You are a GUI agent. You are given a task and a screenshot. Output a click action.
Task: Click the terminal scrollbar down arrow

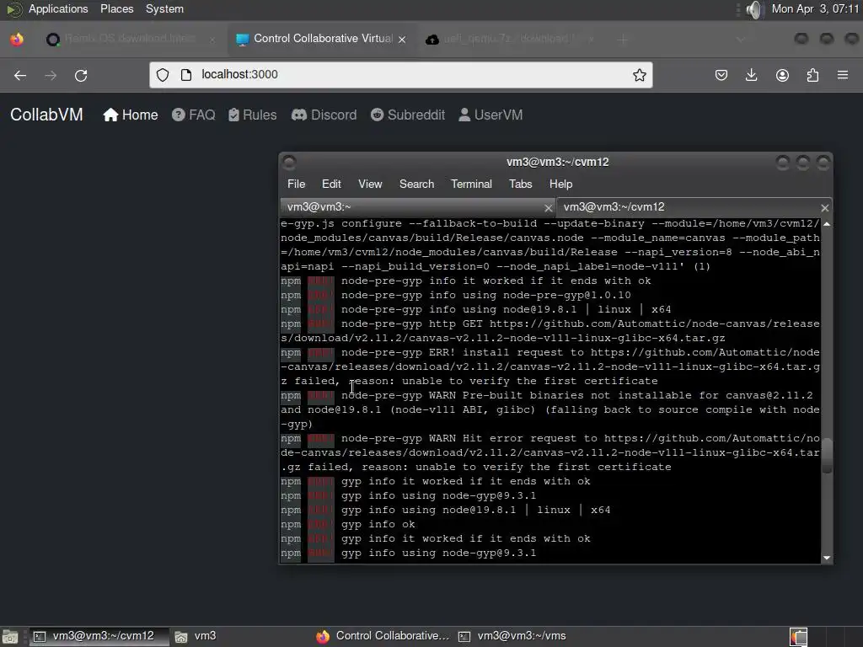(827, 558)
